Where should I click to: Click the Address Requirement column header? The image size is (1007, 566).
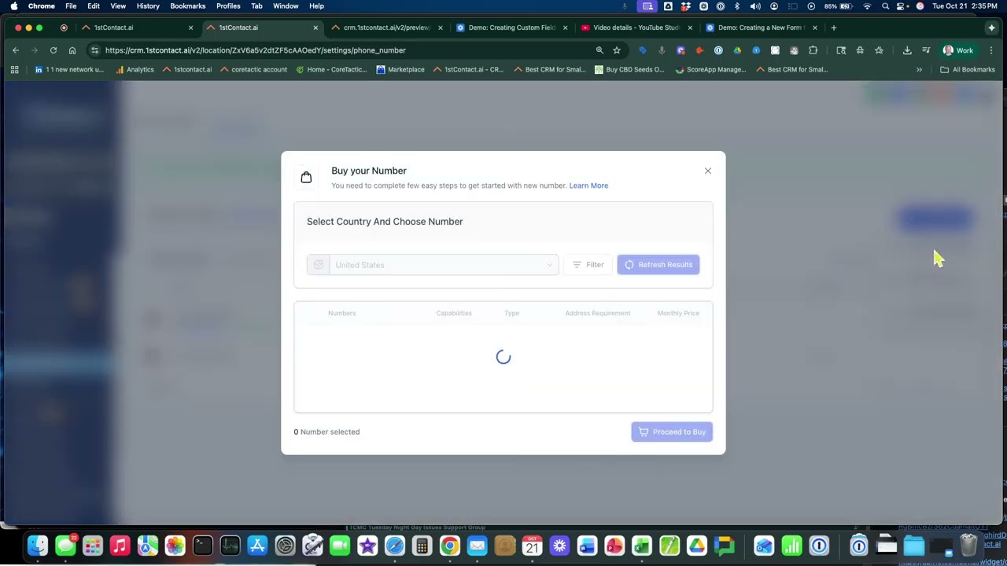pos(597,313)
